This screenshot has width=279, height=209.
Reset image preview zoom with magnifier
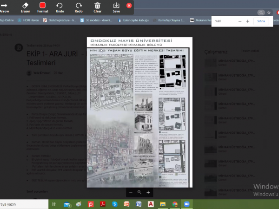[139, 192]
